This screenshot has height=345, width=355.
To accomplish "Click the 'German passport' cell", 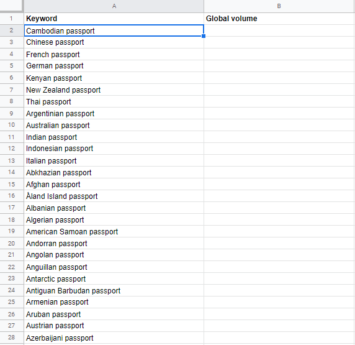I will tap(114, 66).
